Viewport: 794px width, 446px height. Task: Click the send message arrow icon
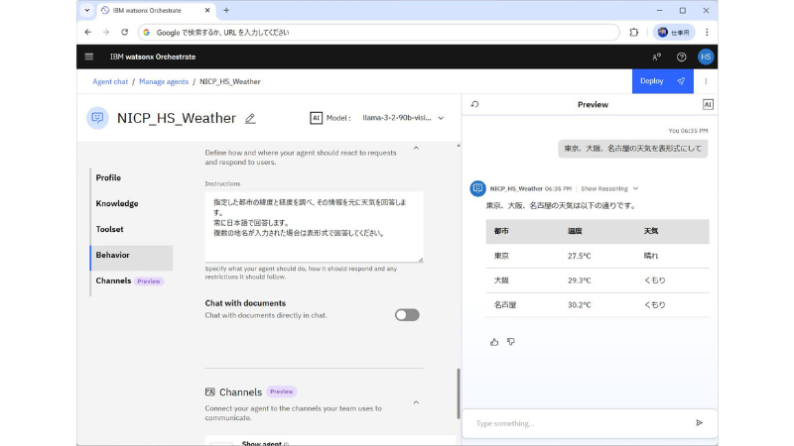[x=699, y=423]
